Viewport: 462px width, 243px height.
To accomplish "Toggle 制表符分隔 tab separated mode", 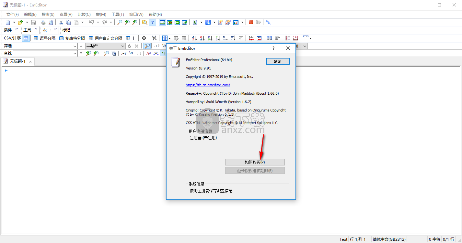I will click(72, 38).
